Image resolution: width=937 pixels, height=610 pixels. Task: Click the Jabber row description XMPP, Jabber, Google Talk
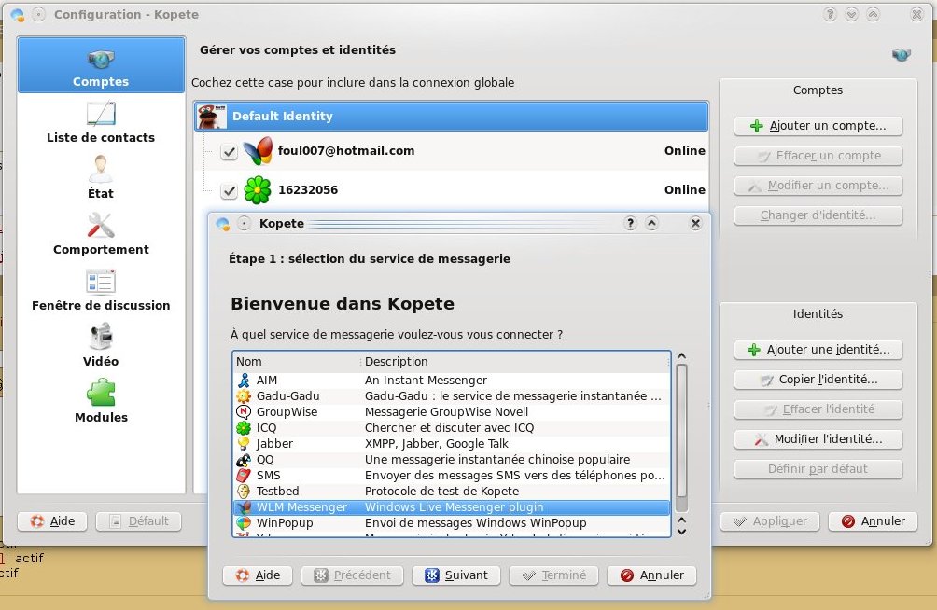point(436,444)
